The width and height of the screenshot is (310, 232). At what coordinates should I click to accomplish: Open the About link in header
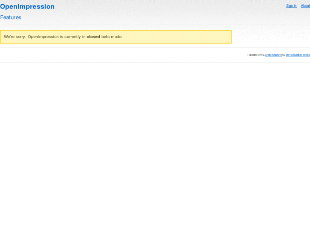coord(305,6)
